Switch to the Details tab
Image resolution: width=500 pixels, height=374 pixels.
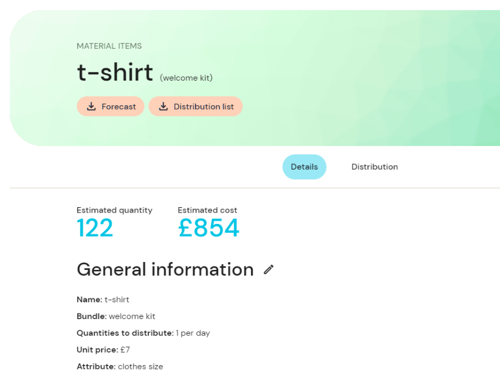tap(304, 167)
